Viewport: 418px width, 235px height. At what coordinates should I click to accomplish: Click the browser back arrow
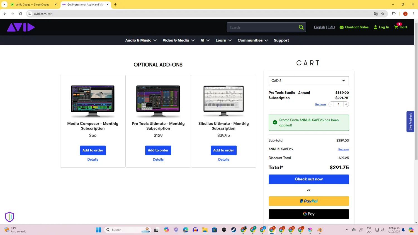(x=5, y=14)
